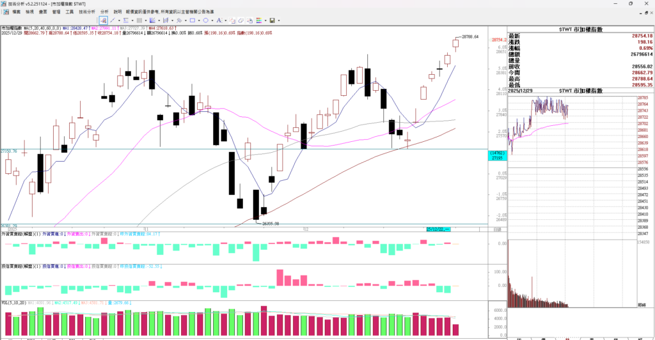Open the dropdown arrow next to save icon
This screenshot has height=340, width=655.
(x=279, y=20)
